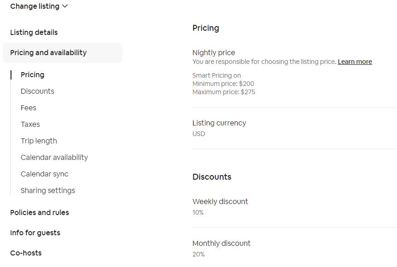The height and width of the screenshot is (267, 397).
Task: Open the Discounts submenu item
Action: point(37,91)
